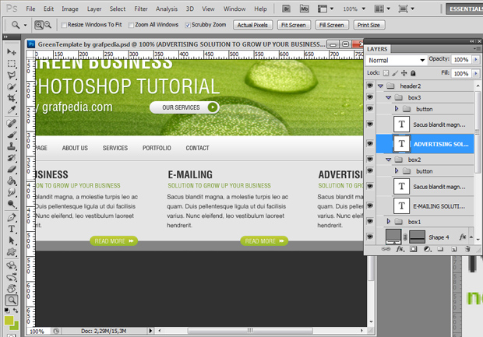The height and width of the screenshot is (337, 483).
Task: Open the Opacity slider arrow
Action: (476, 59)
